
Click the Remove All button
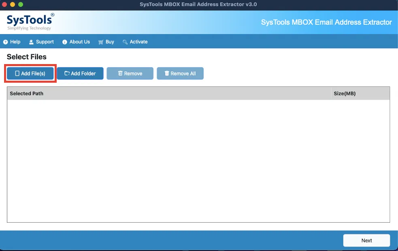[x=180, y=73]
